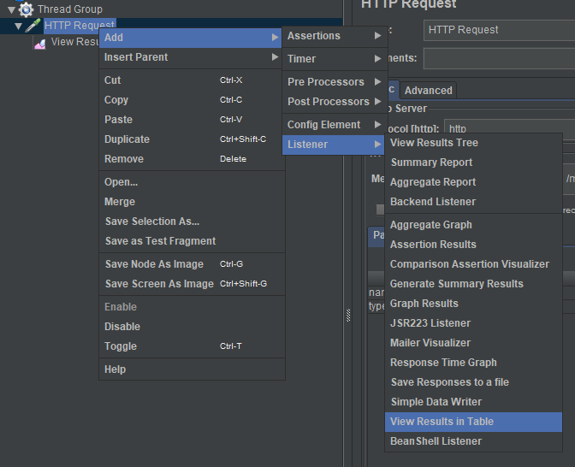The width and height of the screenshot is (575, 467).
Task: Choose Save Screen As Image
Action: [x=190, y=284]
